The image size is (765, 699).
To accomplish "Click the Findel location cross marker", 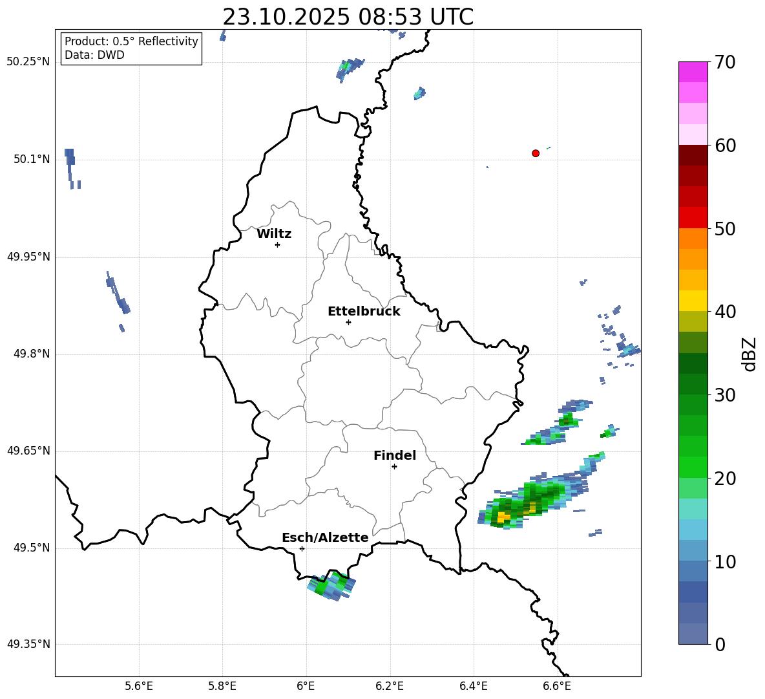I will pyautogui.click(x=394, y=467).
